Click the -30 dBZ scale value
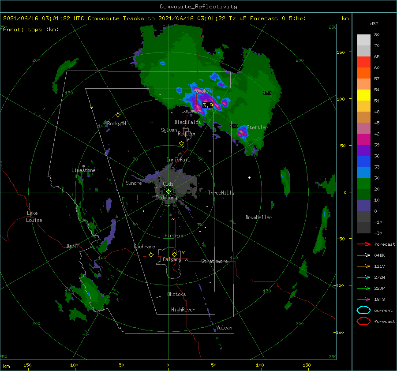 tap(378, 233)
